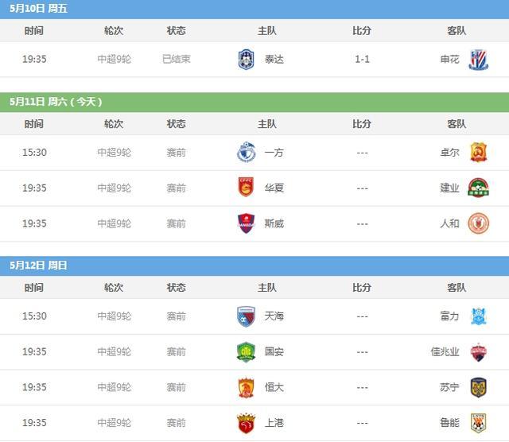Click the 鲁能 away team logo
This screenshot has height=442, width=509.
(x=479, y=423)
